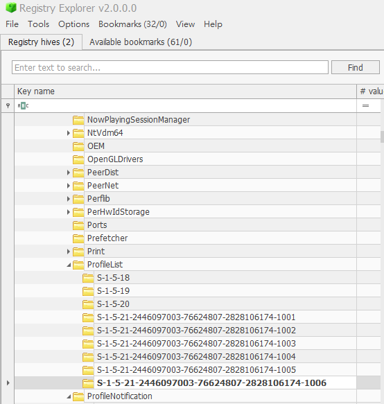
Task: Click the Print folder icon
Action: [78, 252]
